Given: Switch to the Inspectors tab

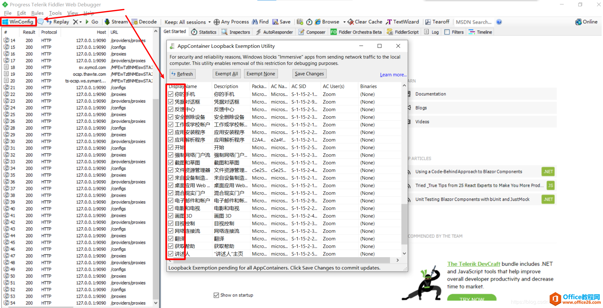Looking at the screenshot, I should (x=236, y=32).
